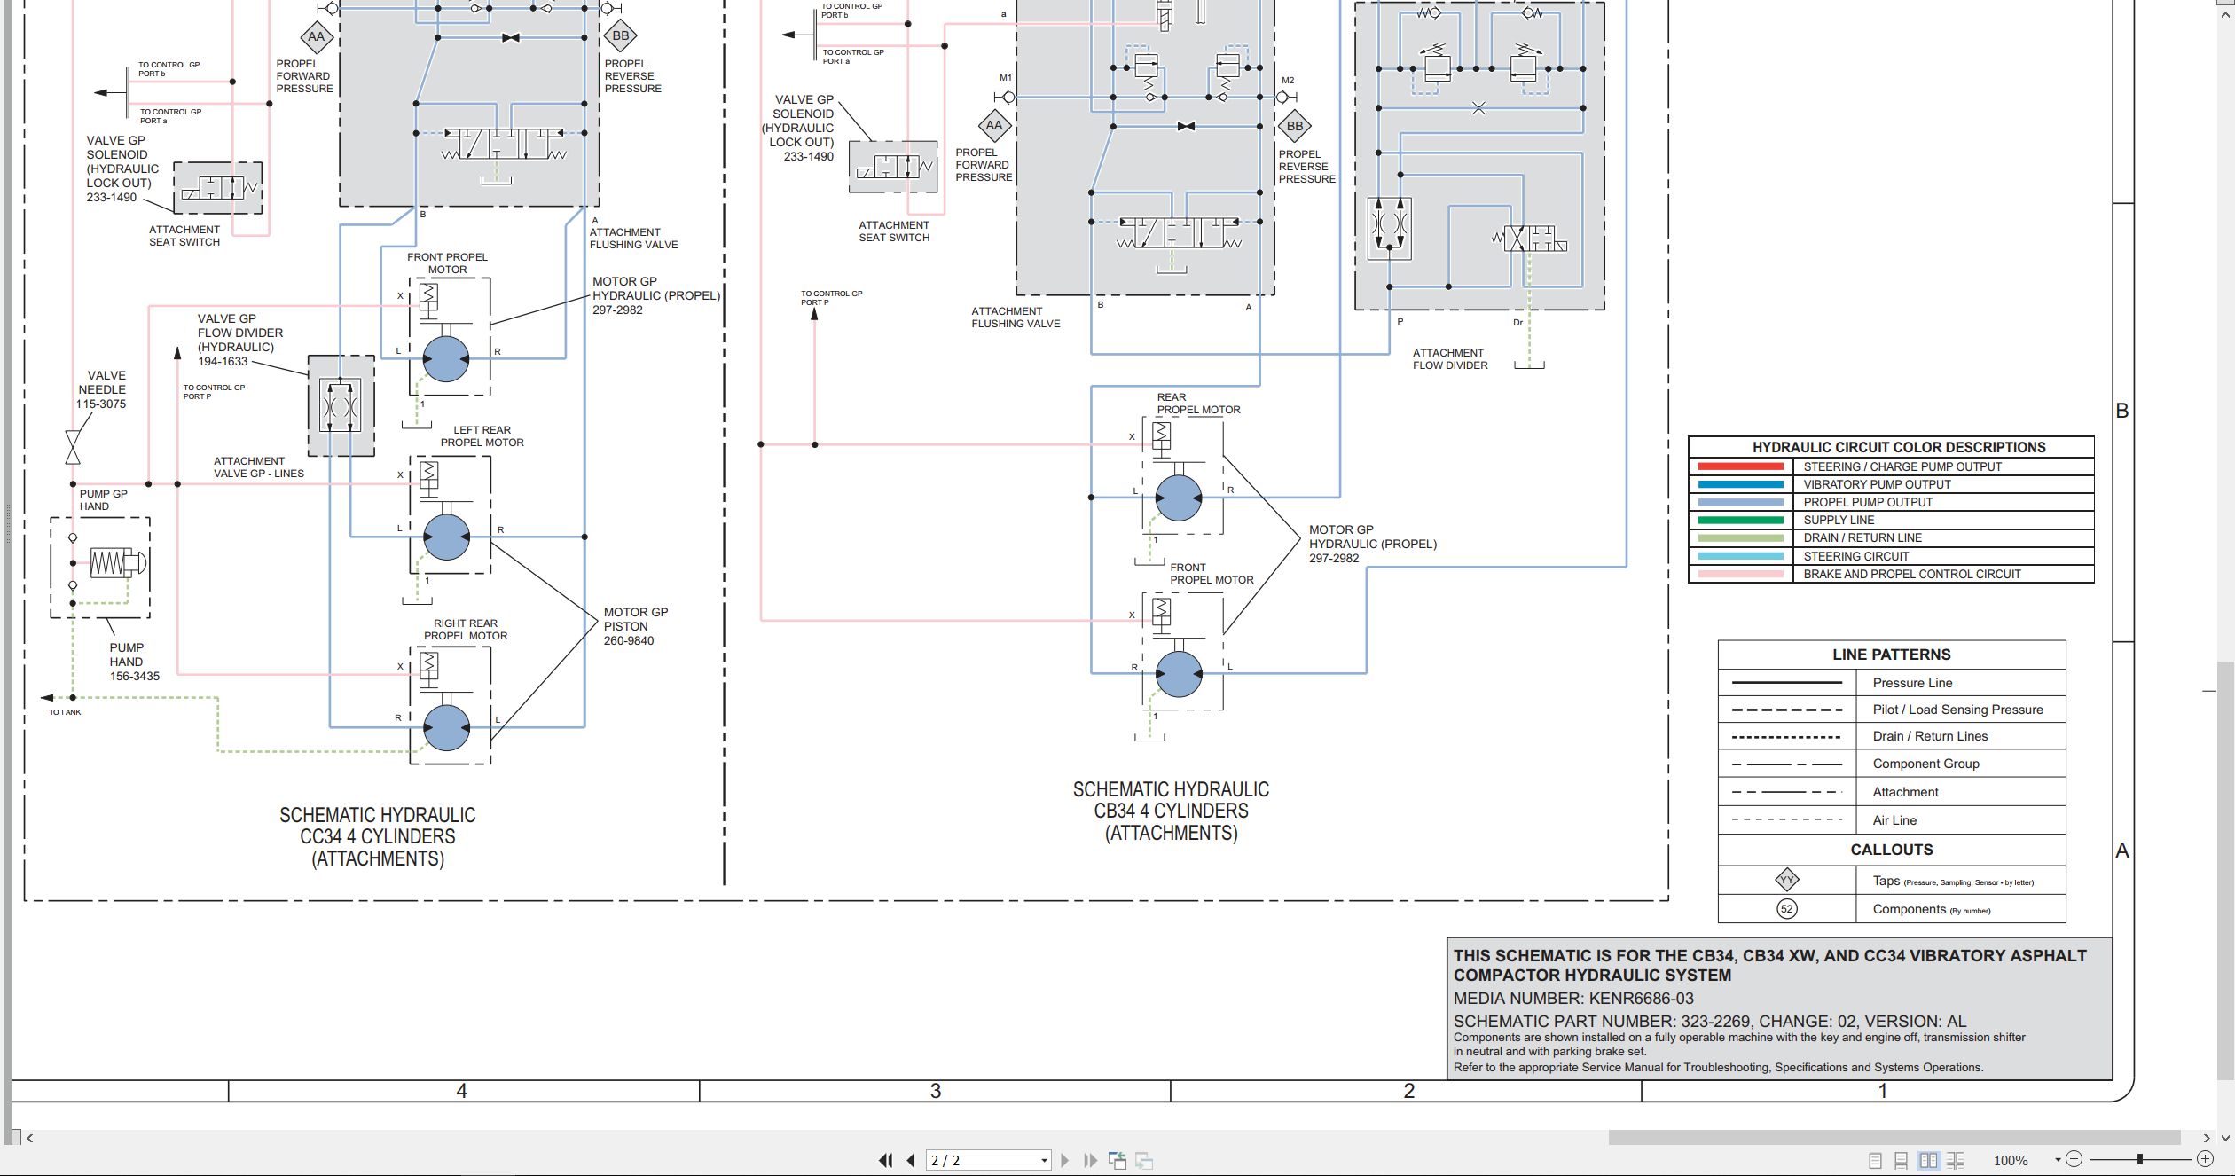Screen dimensions: 2235x1176
Task: Click the Components (By number) callout symbol 52
Action: coord(1786,909)
